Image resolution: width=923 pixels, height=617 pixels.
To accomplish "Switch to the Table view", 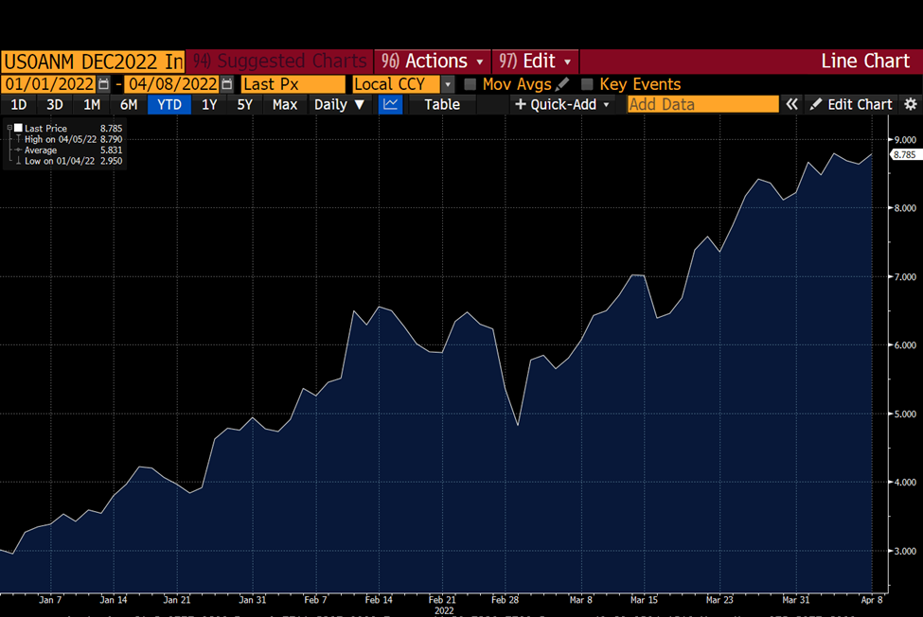I will pyautogui.click(x=442, y=105).
